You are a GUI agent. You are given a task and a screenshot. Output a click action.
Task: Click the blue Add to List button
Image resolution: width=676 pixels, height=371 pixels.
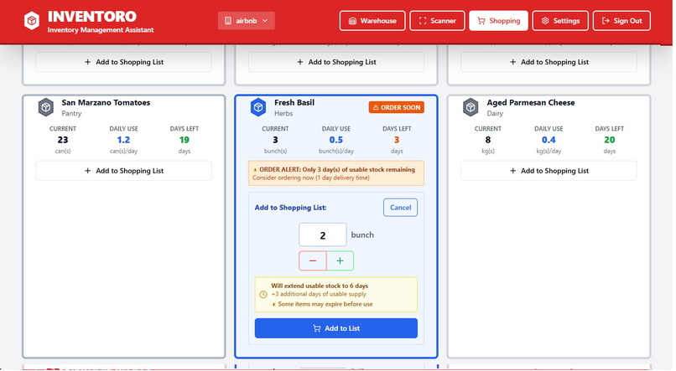click(335, 328)
